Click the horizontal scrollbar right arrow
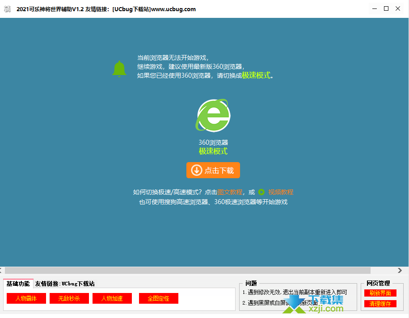This screenshot has height=318, width=409. coord(400,271)
